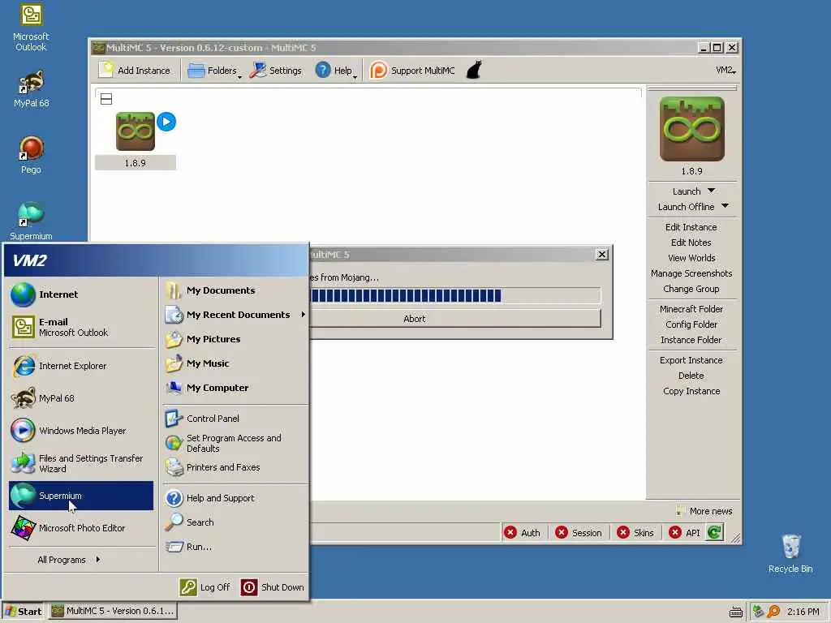
Task: Click Export Instance in sidebar
Action: coord(691,360)
